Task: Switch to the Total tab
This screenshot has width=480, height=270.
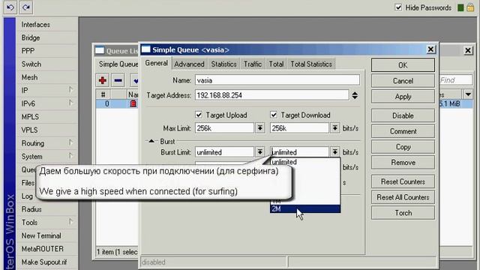Action: (276, 64)
